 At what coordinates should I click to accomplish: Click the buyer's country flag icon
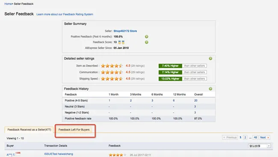18,153
